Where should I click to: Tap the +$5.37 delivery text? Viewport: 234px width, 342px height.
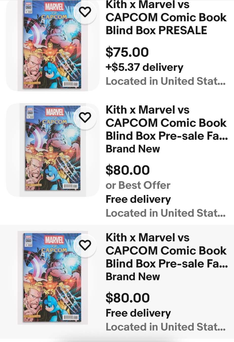(144, 67)
